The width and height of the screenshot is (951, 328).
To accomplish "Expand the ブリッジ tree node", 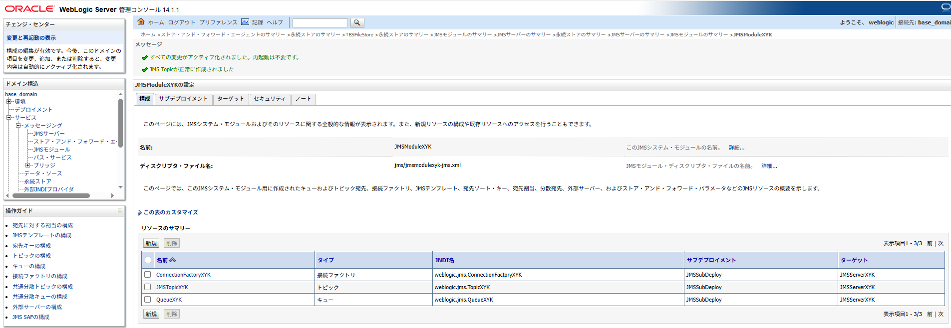I will click(27, 165).
